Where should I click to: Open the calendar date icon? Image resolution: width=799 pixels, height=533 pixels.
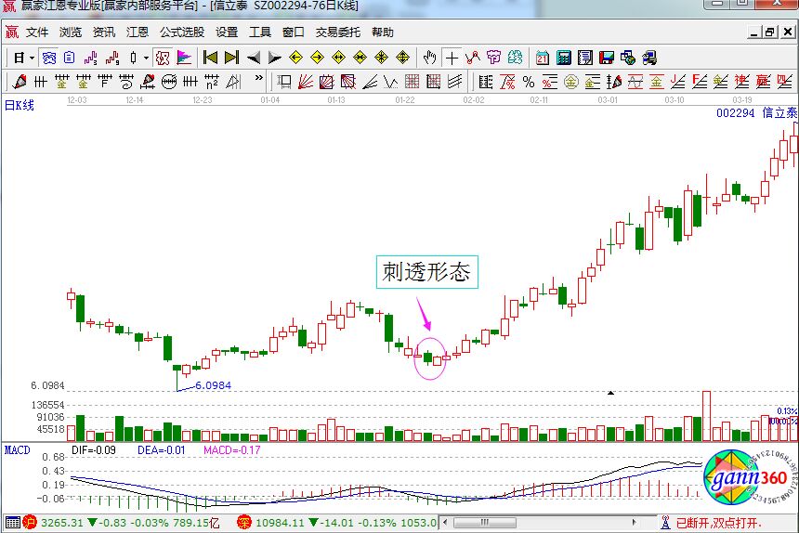pyautogui.click(x=542, y=58)
